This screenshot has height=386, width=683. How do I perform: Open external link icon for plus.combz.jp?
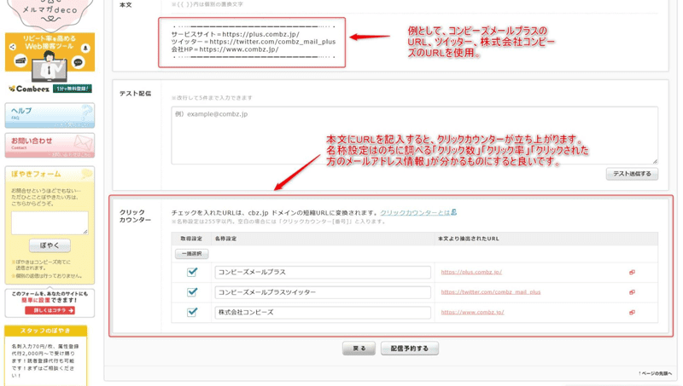[632, 273]
